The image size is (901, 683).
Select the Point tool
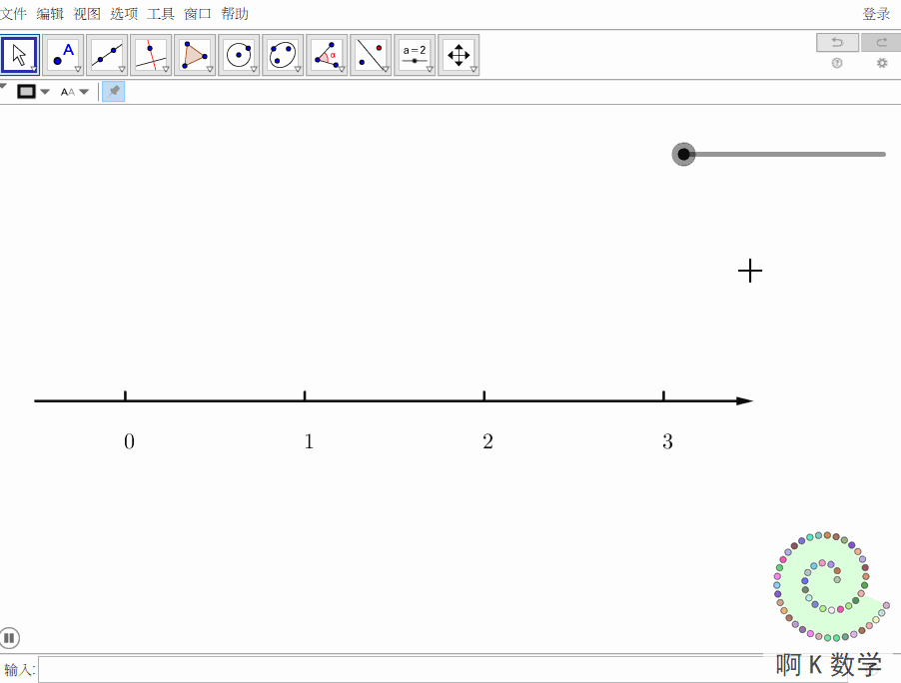[63, 55]
